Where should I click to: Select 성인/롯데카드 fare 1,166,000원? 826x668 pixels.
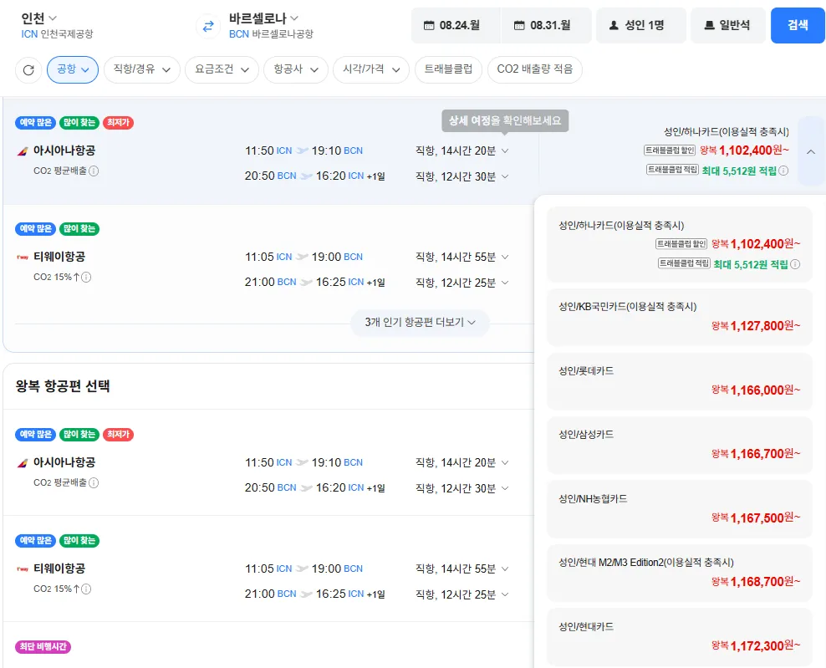(x=680, y=381)
